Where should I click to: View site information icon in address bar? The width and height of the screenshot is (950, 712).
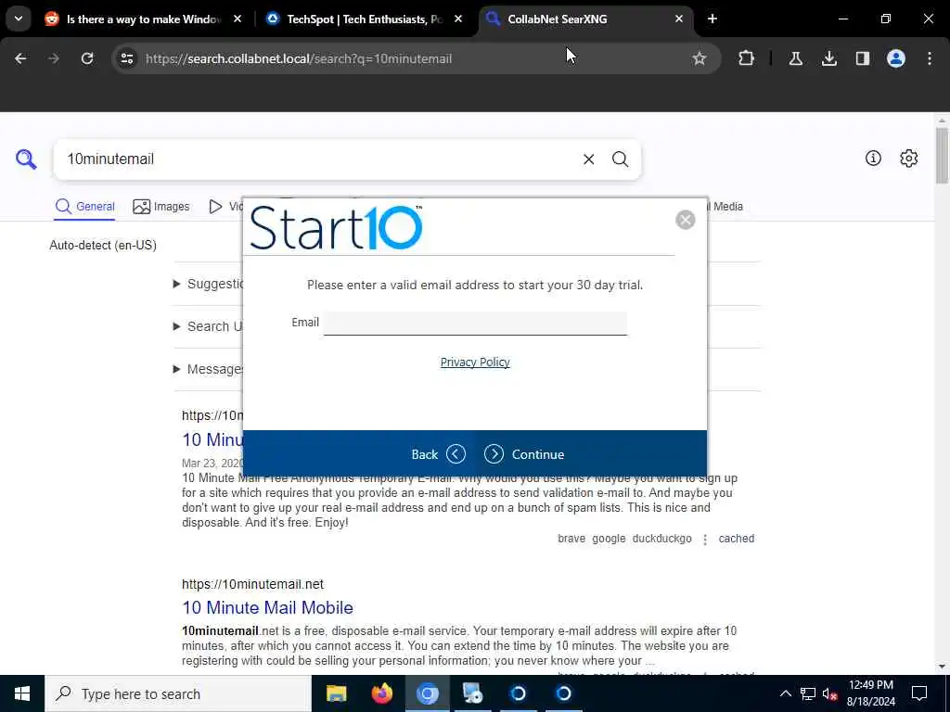(x=127, y=58)
